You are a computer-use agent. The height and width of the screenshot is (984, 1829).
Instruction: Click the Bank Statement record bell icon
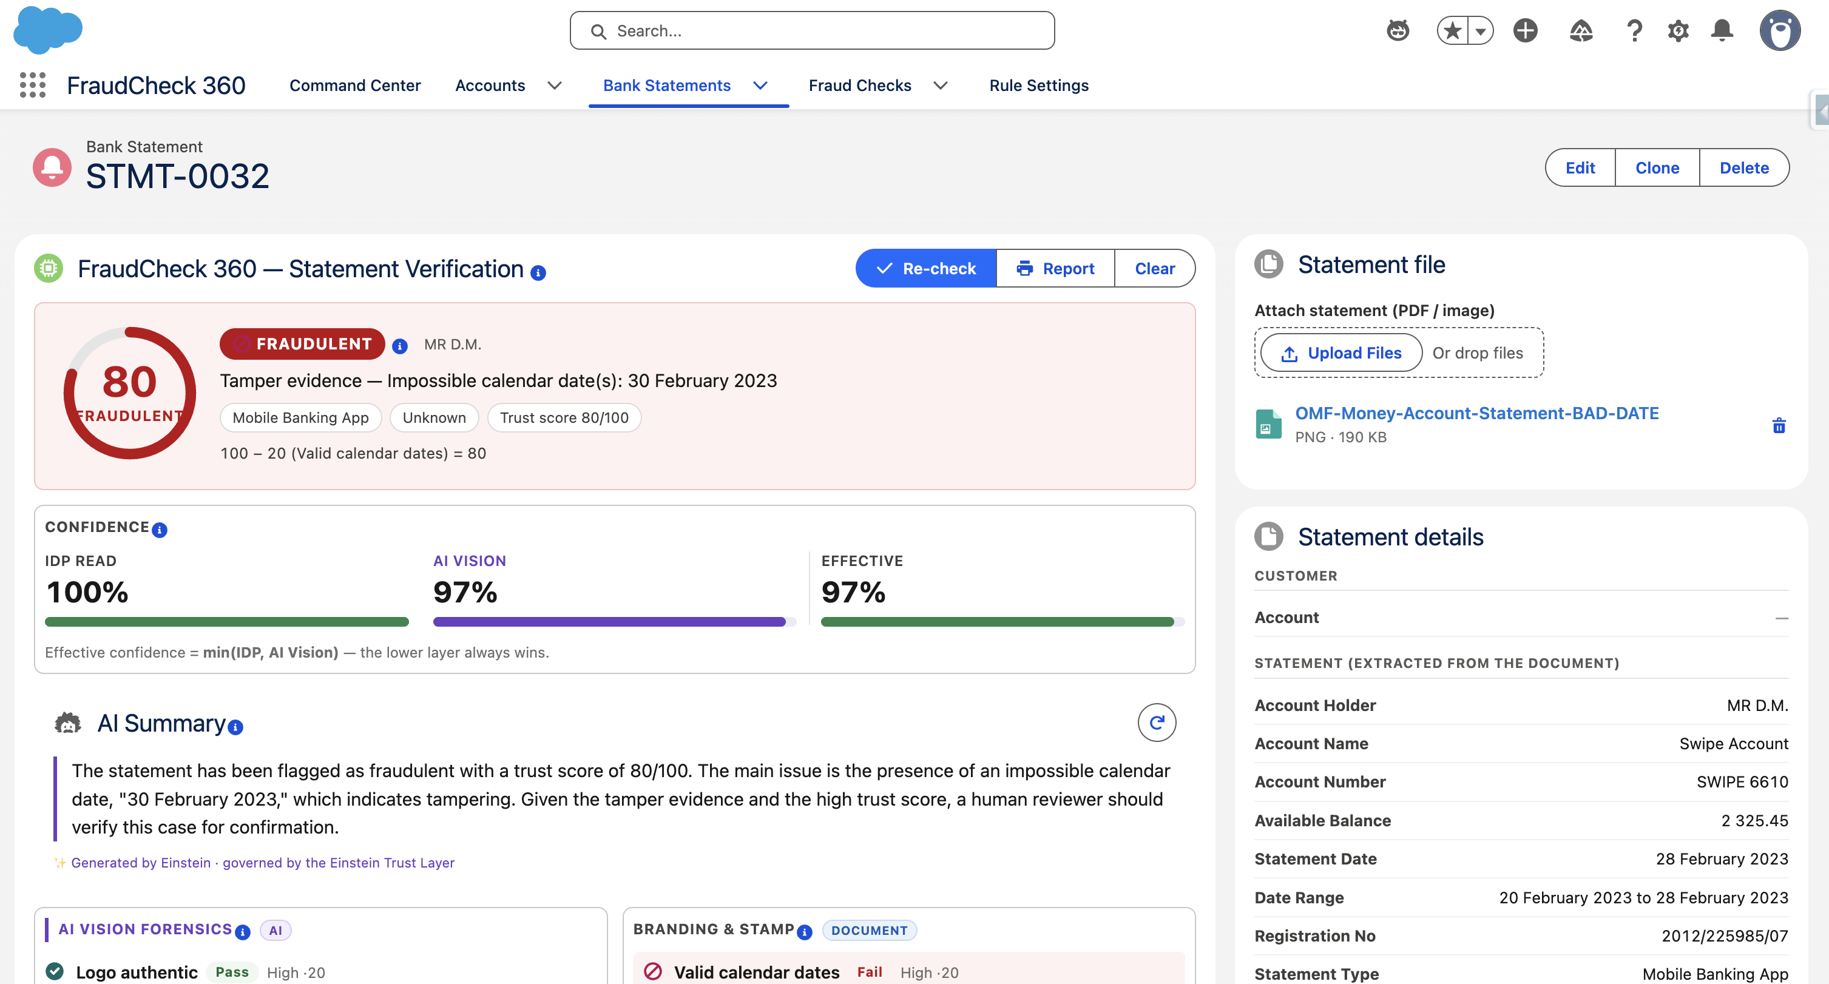(52, 167)
